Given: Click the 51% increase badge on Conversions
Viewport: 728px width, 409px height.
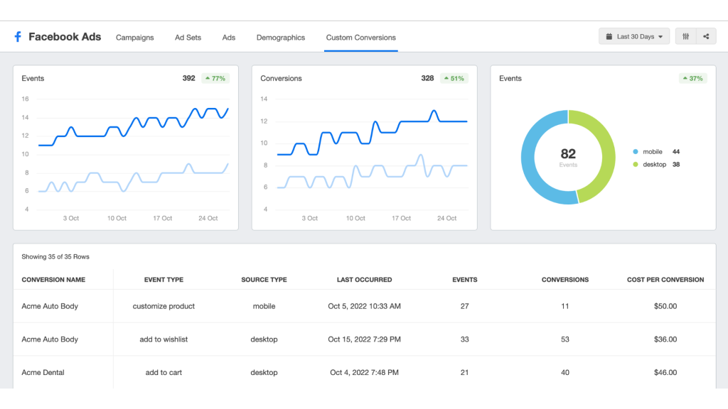Looking at the screenshot, I should point(454,78).
